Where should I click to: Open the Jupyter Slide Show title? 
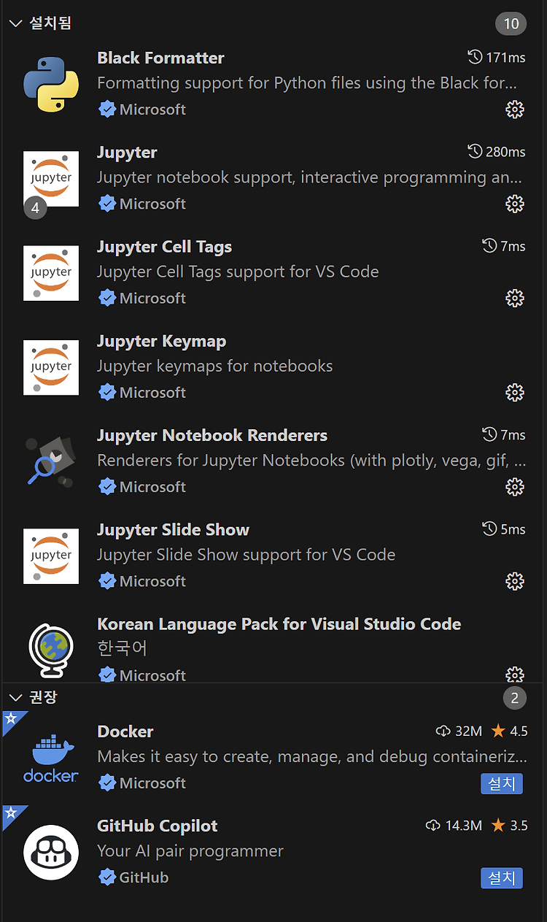pyautogui.click(x=173, y=529)
